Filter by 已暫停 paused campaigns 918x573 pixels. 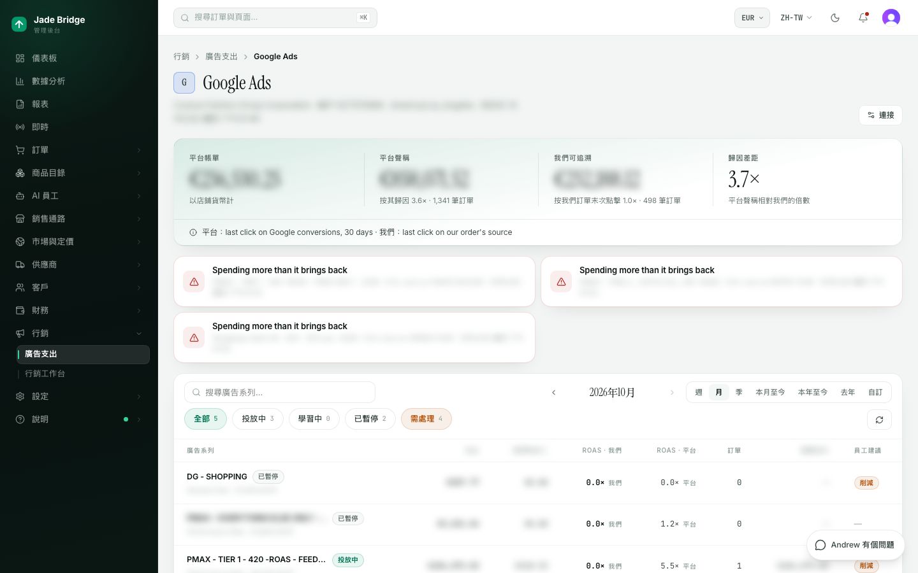click(370, 419)
